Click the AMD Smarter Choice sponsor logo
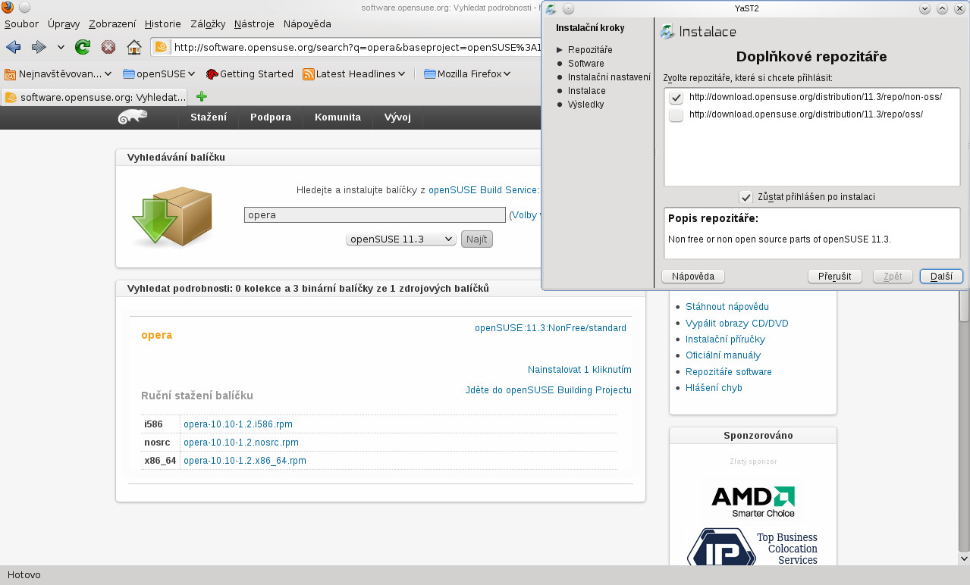 pyautogui.click(x=752, y=501)
